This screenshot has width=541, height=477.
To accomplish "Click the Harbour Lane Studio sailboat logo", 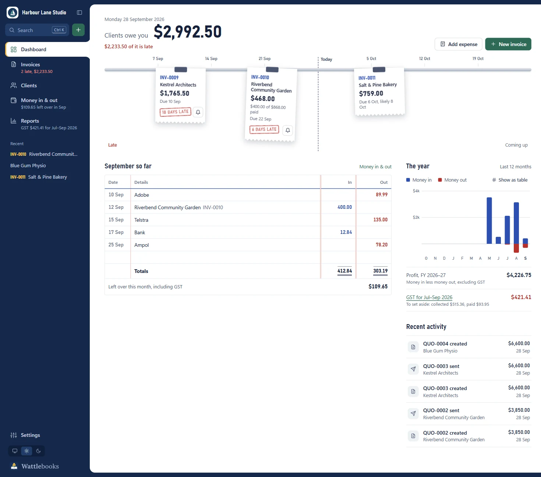I will tap(13, 13).
